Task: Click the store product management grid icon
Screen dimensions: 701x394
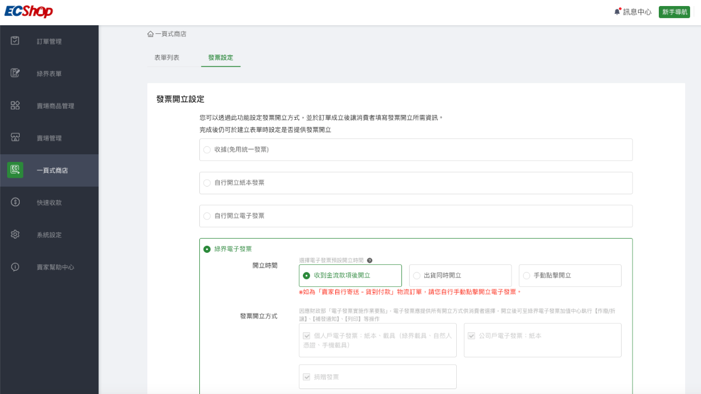Action: point(15,106)
